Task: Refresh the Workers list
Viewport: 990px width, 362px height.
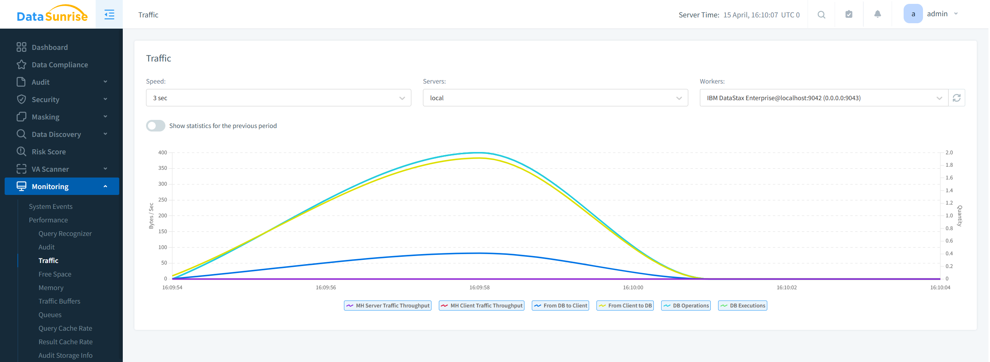Action: click(x=957, y=97)
